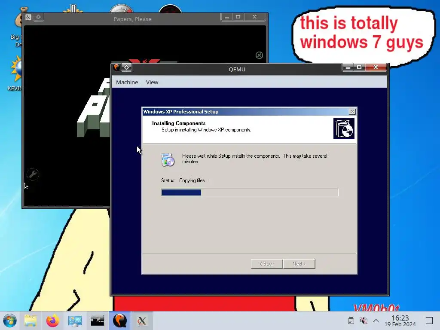Close the Windows XP Professional Setup dialog
Viewport: 440px width, 330px height.
pyautogui.click(x=352, y=112)
